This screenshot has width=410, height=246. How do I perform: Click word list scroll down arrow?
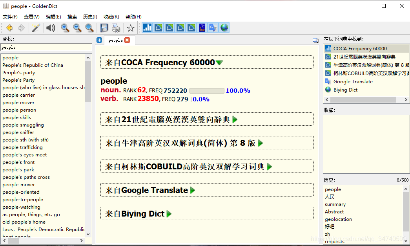(x=88, y=234)
